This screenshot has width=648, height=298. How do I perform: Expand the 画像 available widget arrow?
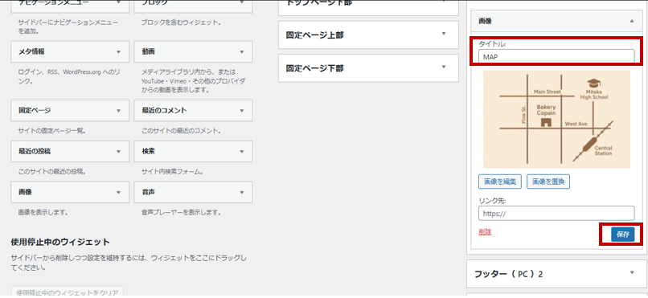pos(119,192)
